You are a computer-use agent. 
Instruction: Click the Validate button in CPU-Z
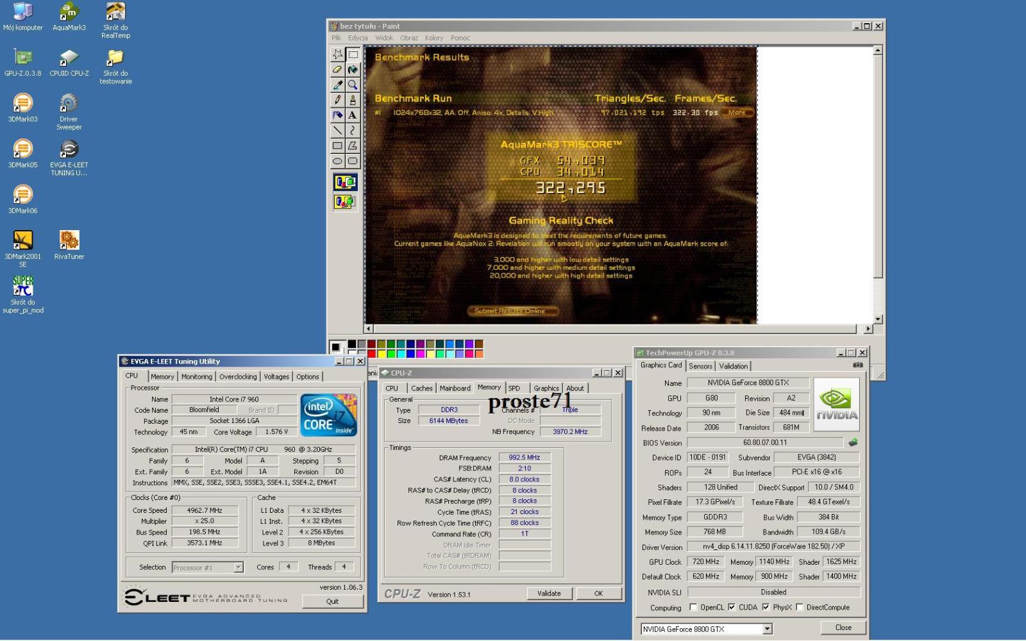click(x=549, y=594)
